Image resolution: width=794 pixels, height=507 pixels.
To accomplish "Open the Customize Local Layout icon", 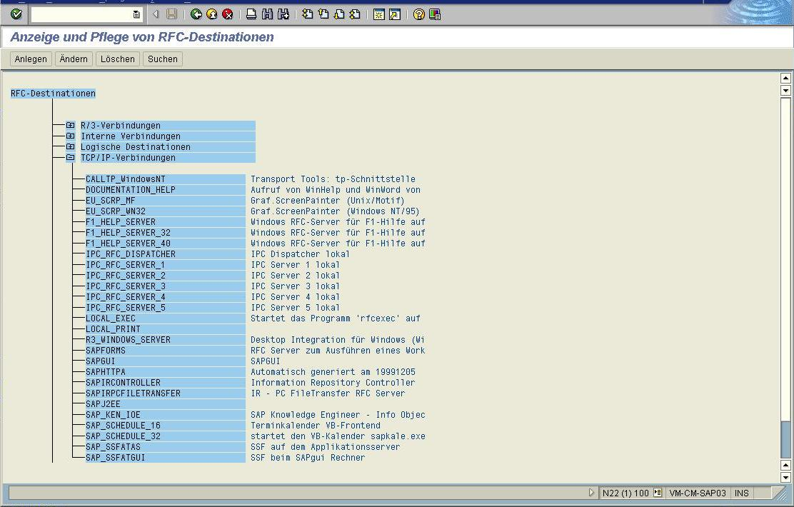I will pos(434,14).
